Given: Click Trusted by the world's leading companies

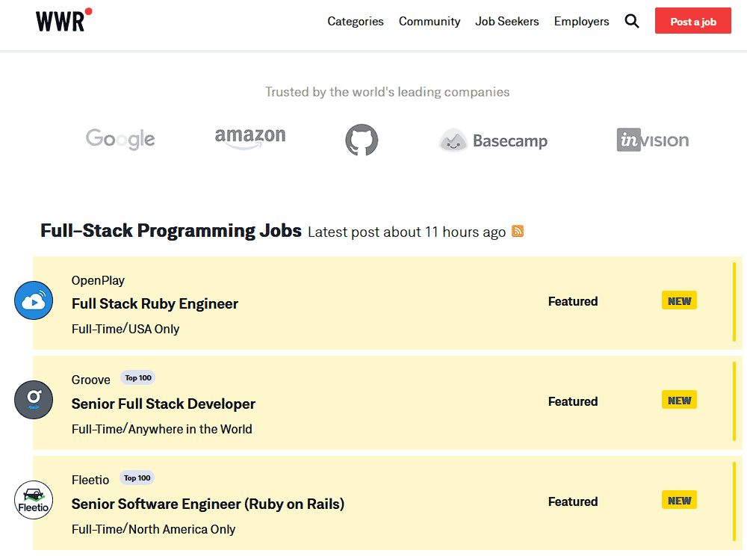Looking at the screenshot, I should coord(387,91).
